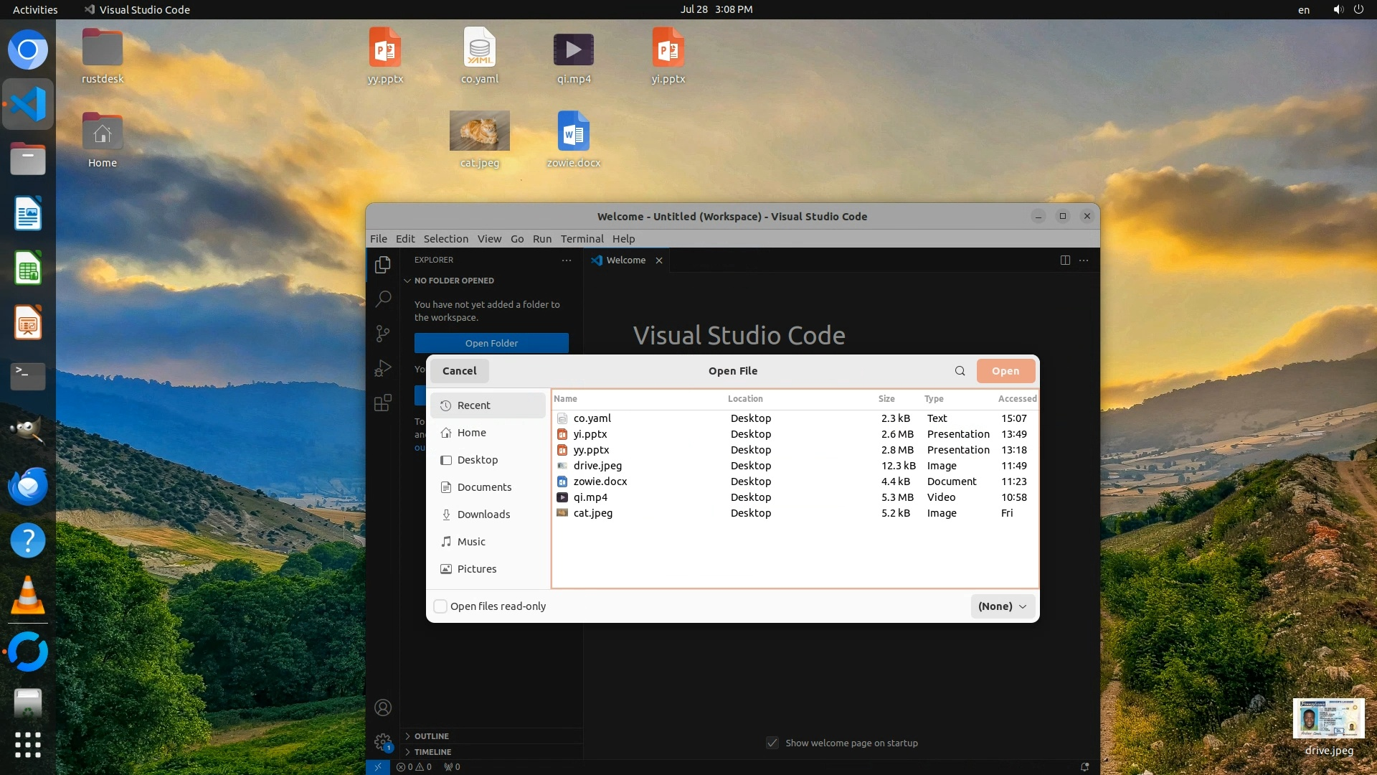Expand the OUTLINE section
This screenshot has height=775, width=1377.
click(x=431, y=736)
